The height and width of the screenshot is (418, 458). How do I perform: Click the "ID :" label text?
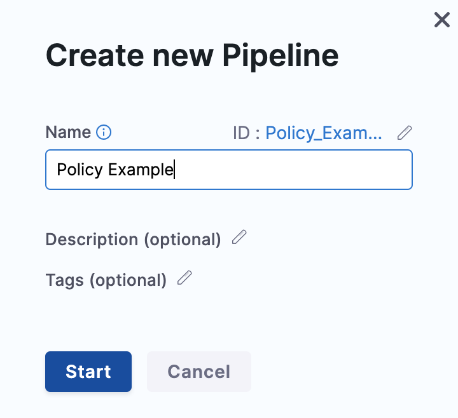[247, 133]
